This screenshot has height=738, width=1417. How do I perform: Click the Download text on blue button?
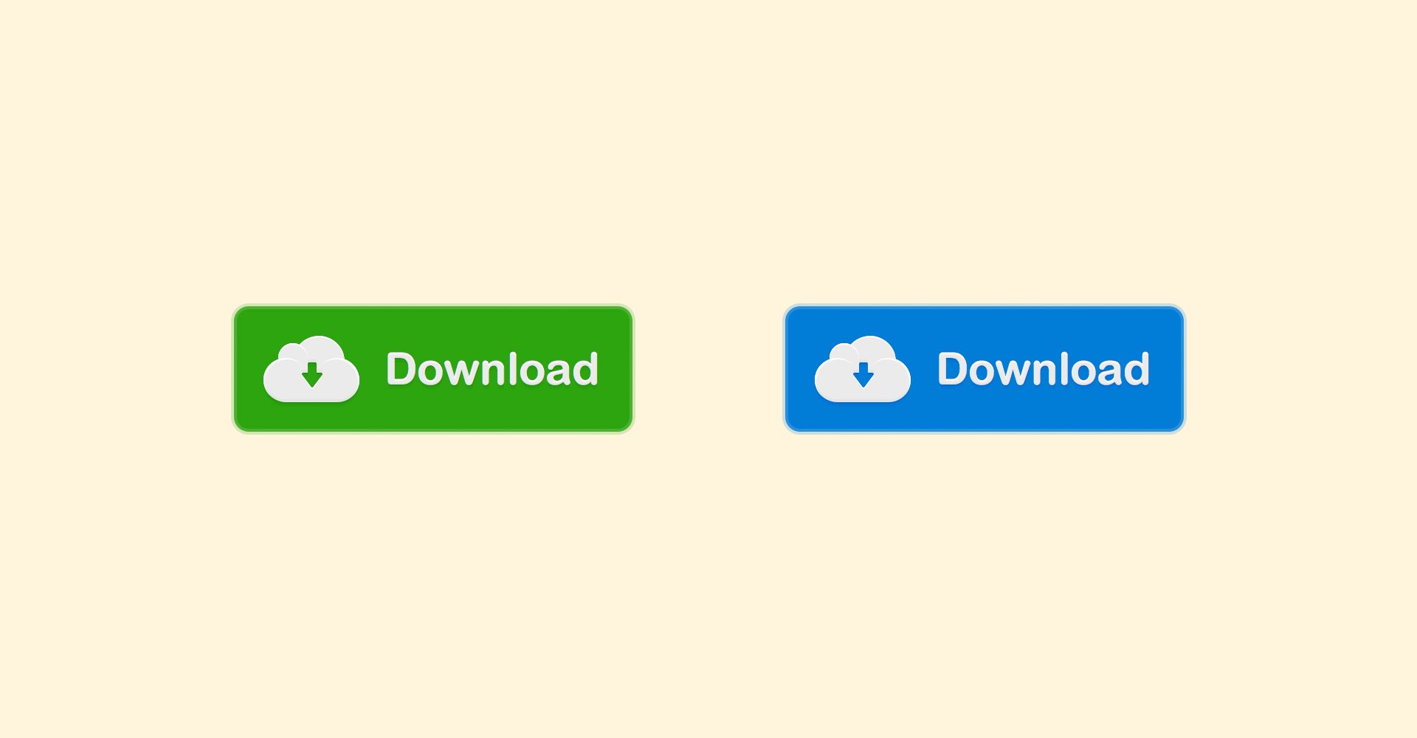click(1044, 369)
